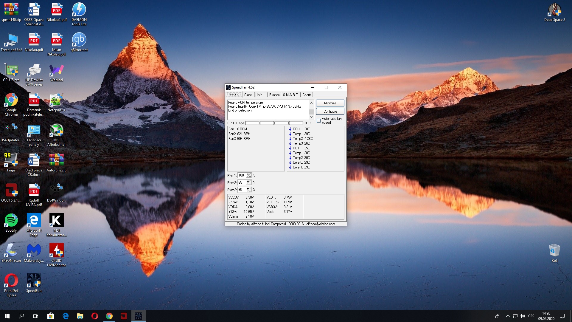572x322 pixels.
Task: Click the GPU temperature arrow icon
Action: (290, 129)
